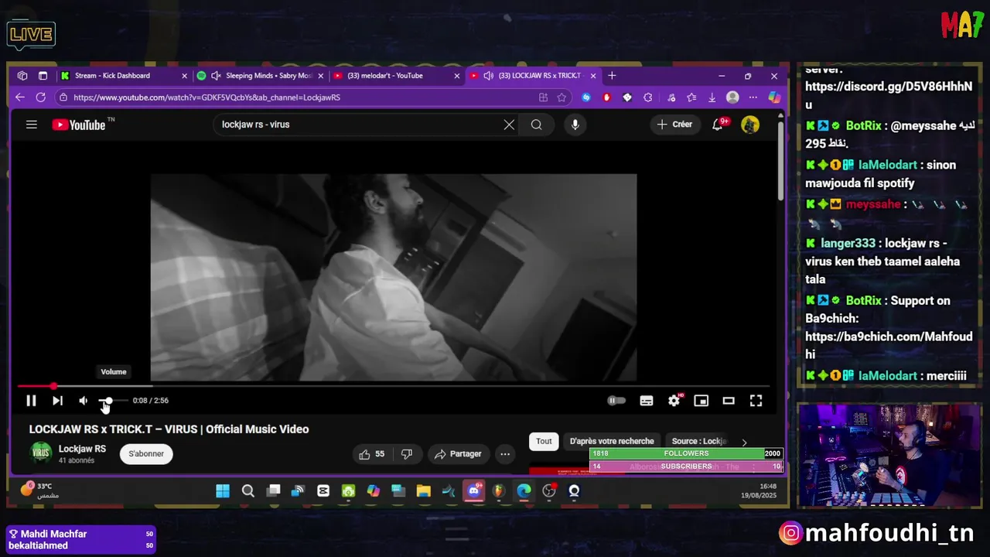
Task: Click the meyssahe username in chat
Action: pos(873,204)
